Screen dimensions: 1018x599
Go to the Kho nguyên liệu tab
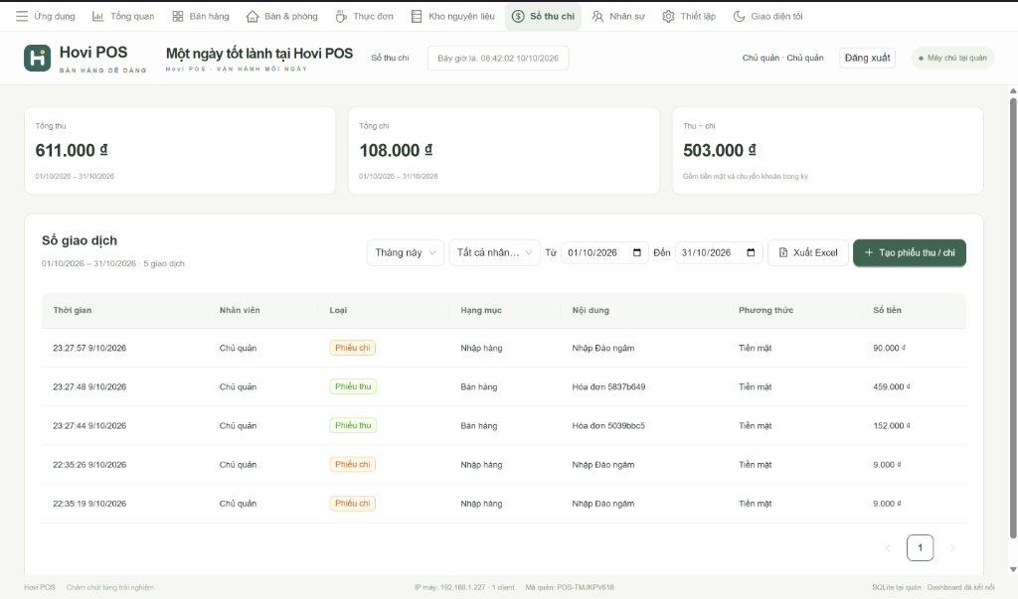click(x=452, y=16)
